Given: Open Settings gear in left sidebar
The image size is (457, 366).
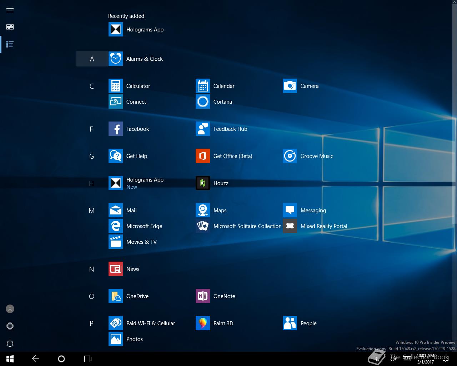Looking at the screenshot, I should pyautogui.click(x=10, y=326).
